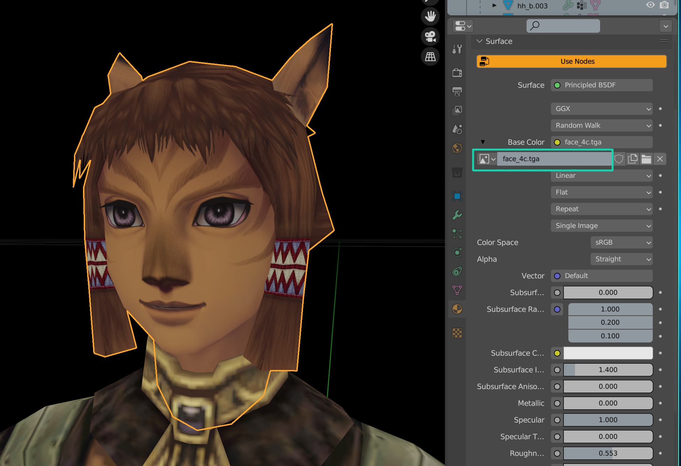681x466 pixels.
Task: Open the Repeat extension dropdown
Action: coord(601,209)
